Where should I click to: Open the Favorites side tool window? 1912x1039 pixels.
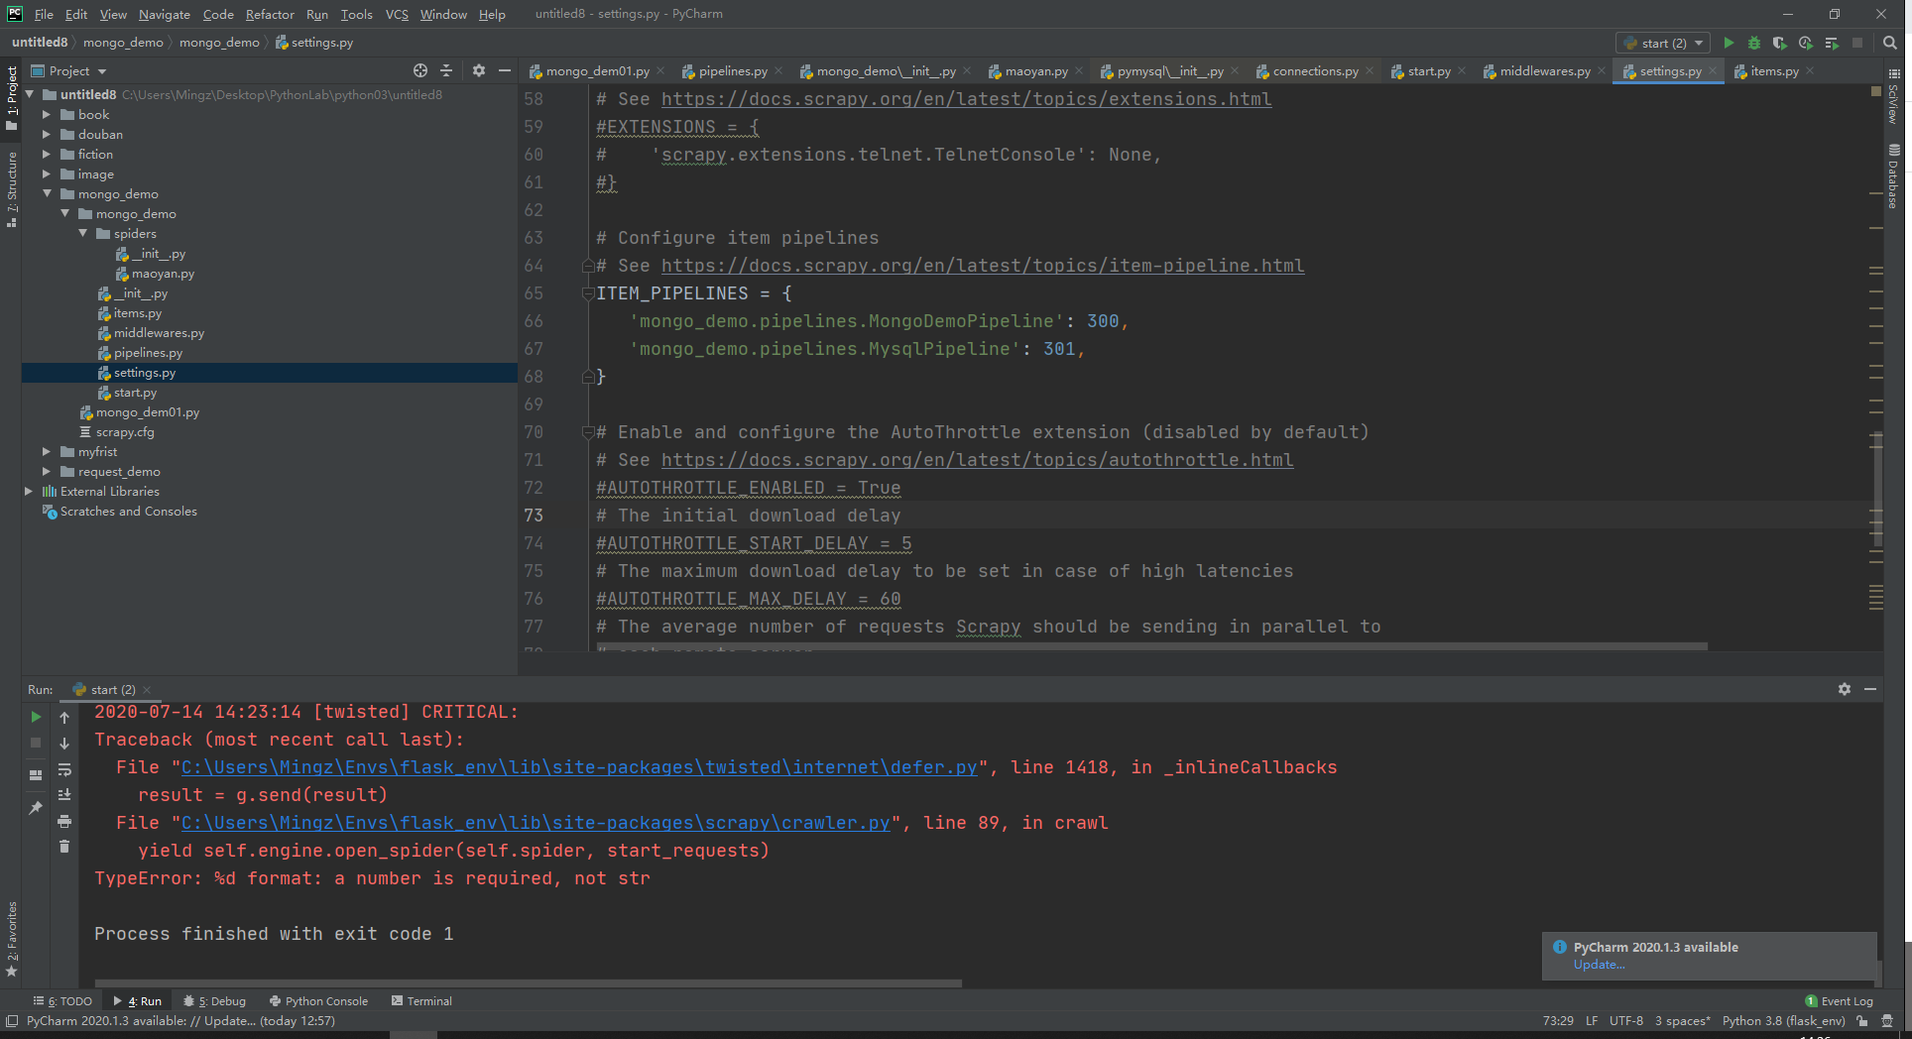pos(11,939)
